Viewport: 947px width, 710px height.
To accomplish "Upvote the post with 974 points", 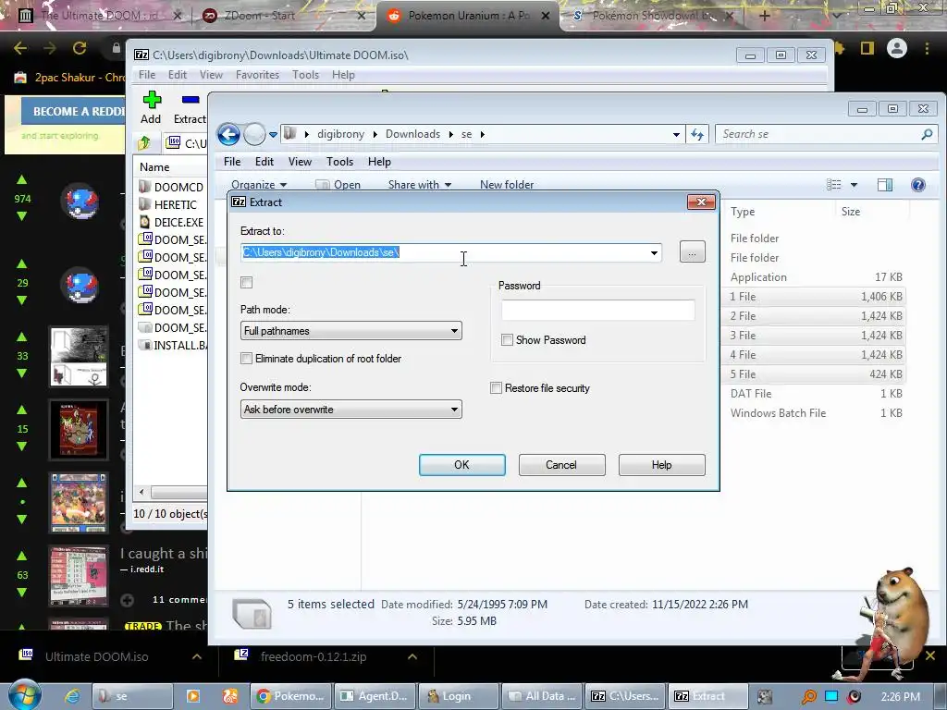I will click(x=22, y=180).
